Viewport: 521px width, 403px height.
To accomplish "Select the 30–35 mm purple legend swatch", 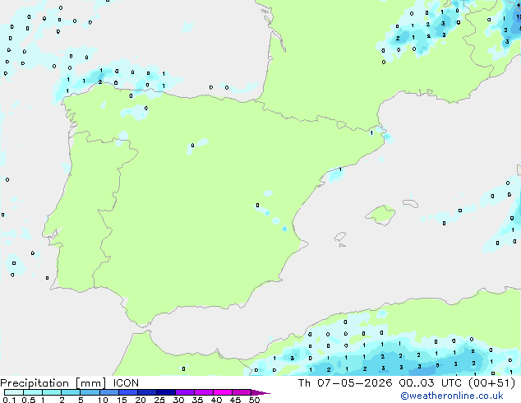I will click(x=185, y=392).
